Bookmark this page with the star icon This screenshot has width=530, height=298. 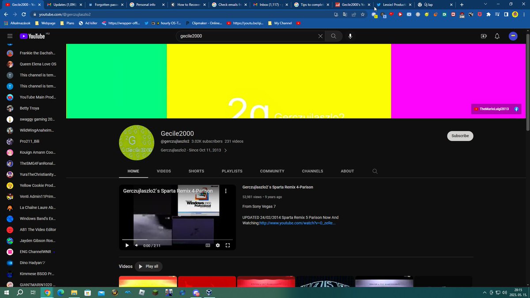(x=363, y=14)
